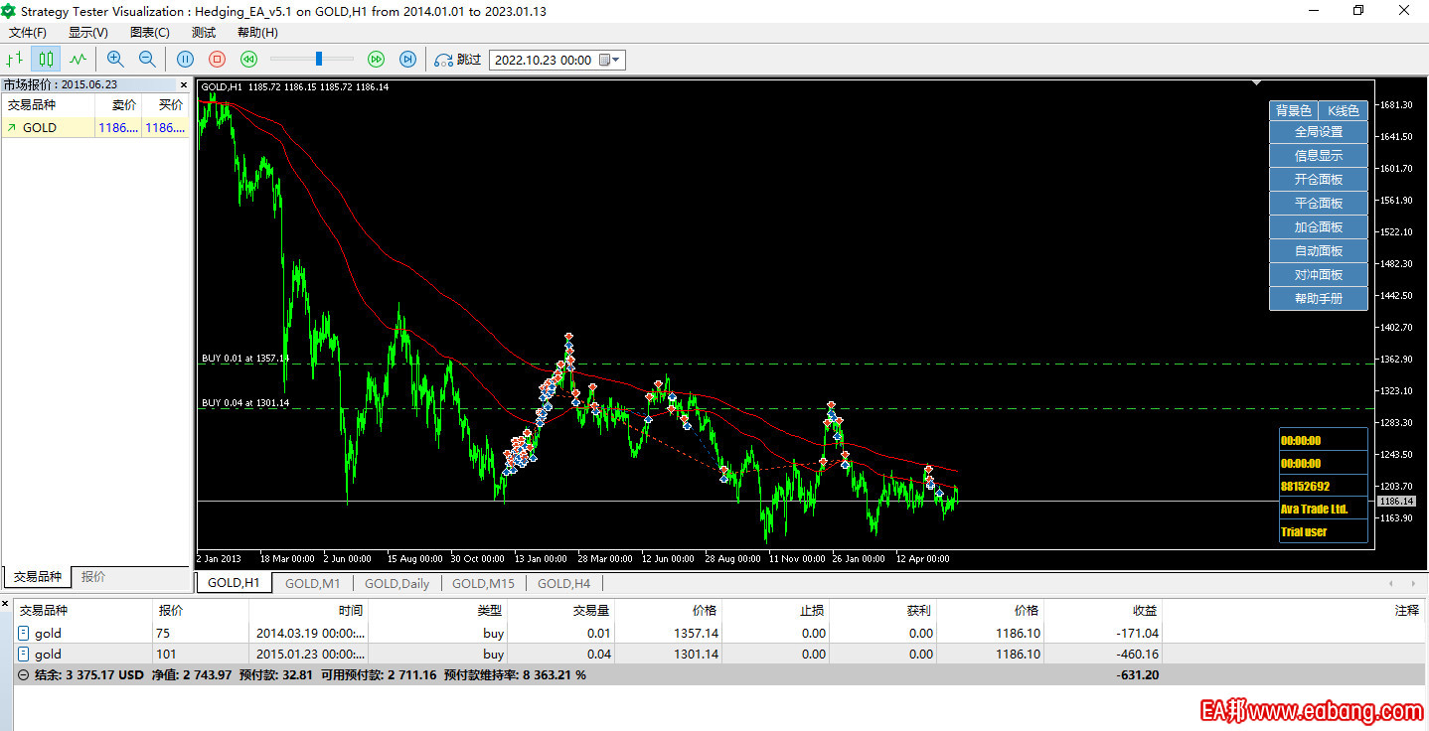Zoom in on the chart

(x=115, y=60)
